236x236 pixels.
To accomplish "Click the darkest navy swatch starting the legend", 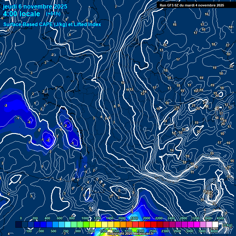I will pos(19,224).
